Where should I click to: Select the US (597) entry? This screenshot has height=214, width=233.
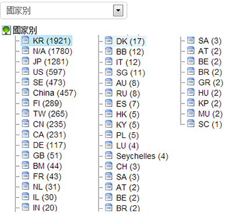49,72
